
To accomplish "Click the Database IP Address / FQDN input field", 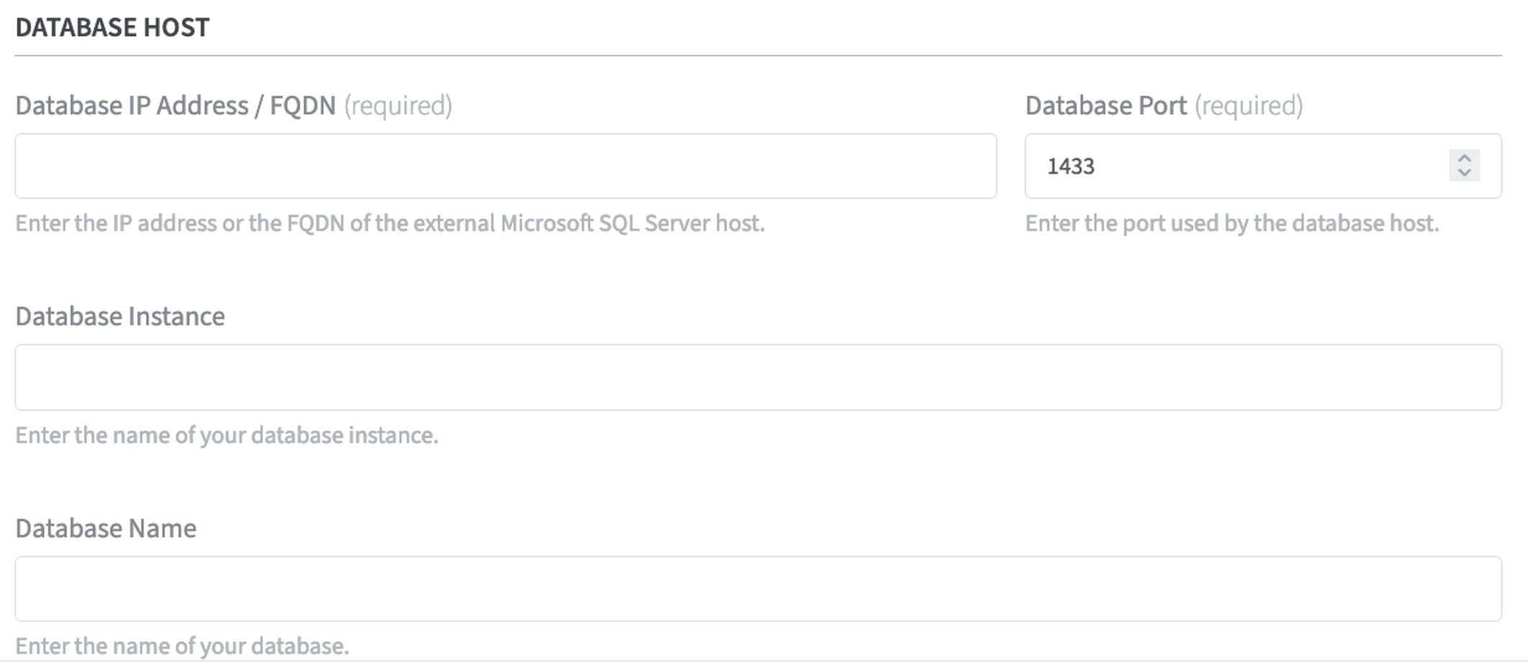I will [x=505, y=166].
